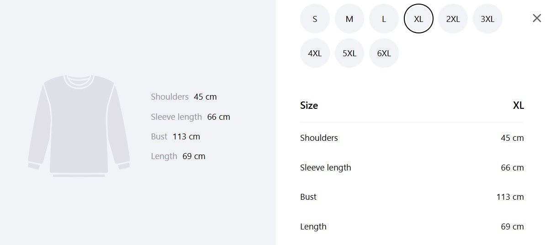Image resolution: width=545 pixels, height=245 pixels.
Task: Click the Bust 113 cm label beside the sweatshirt
Action: click(175, 136)
